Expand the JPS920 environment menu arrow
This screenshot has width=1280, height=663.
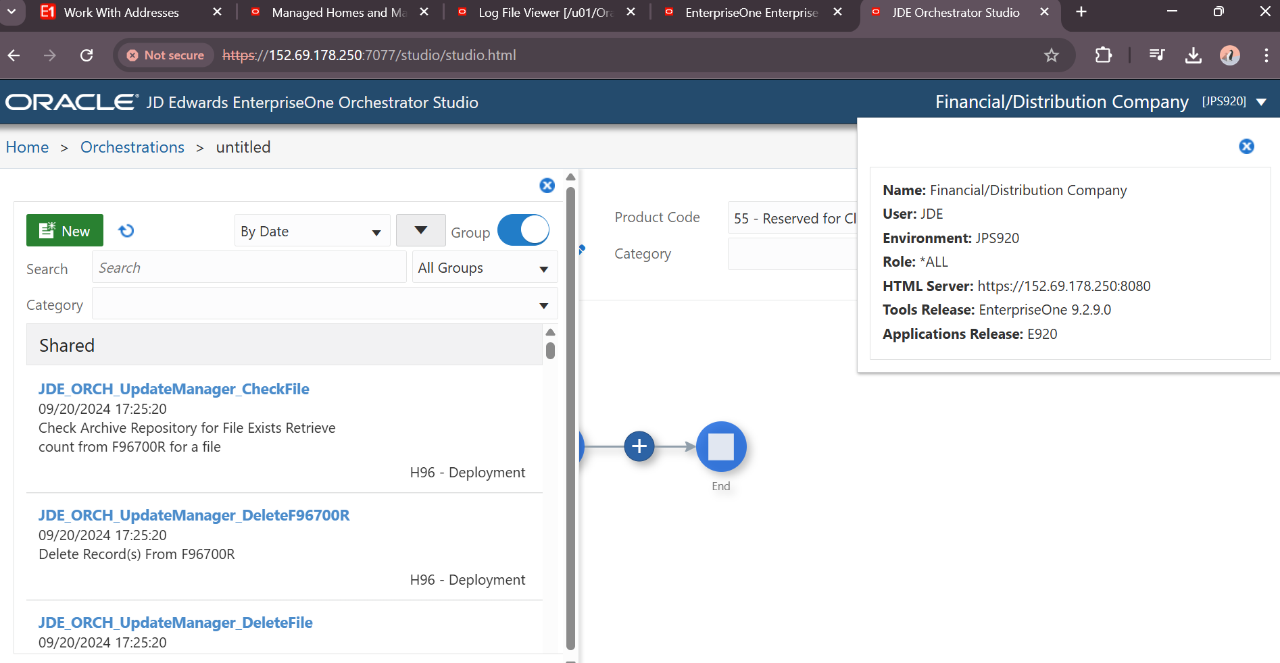point(1261,102)
